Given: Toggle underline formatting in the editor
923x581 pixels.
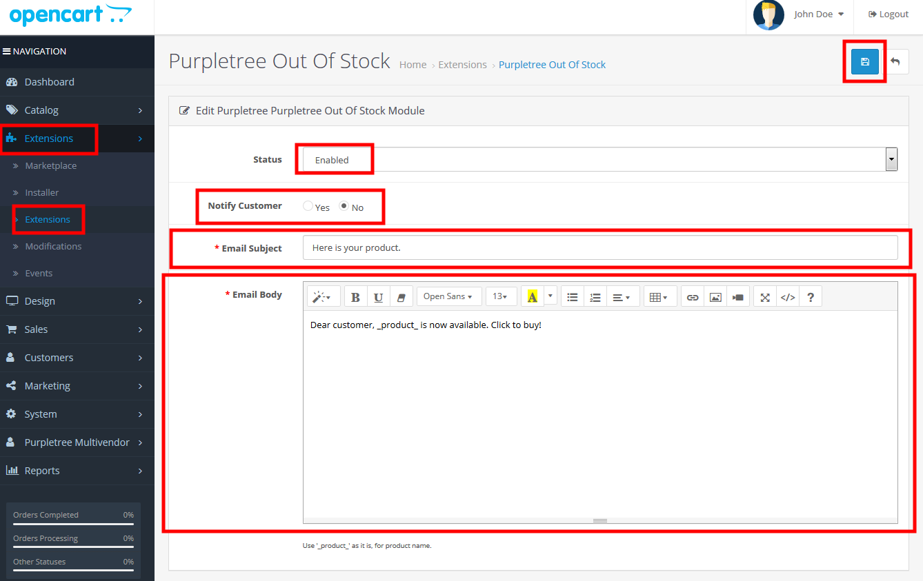Looking at the screenshot, I should (x=379, y=297).
